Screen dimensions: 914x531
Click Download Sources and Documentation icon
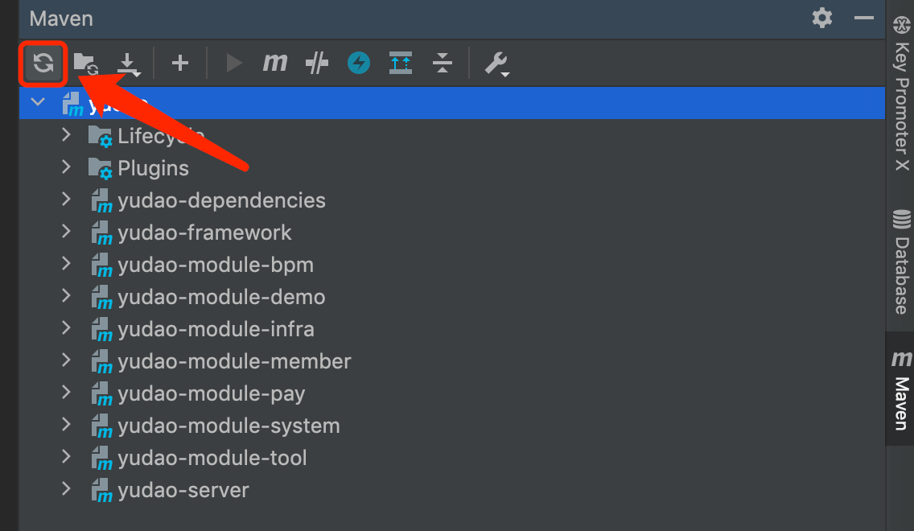pos(129,63)
